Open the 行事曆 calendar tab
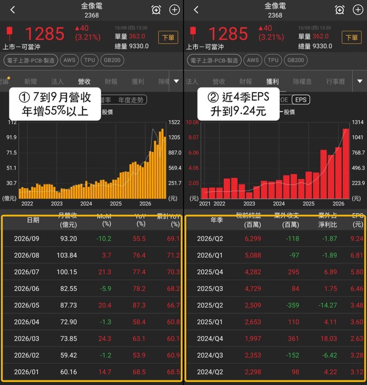The height and width of the screenshot is (385, 367). (x=335, y=81)
